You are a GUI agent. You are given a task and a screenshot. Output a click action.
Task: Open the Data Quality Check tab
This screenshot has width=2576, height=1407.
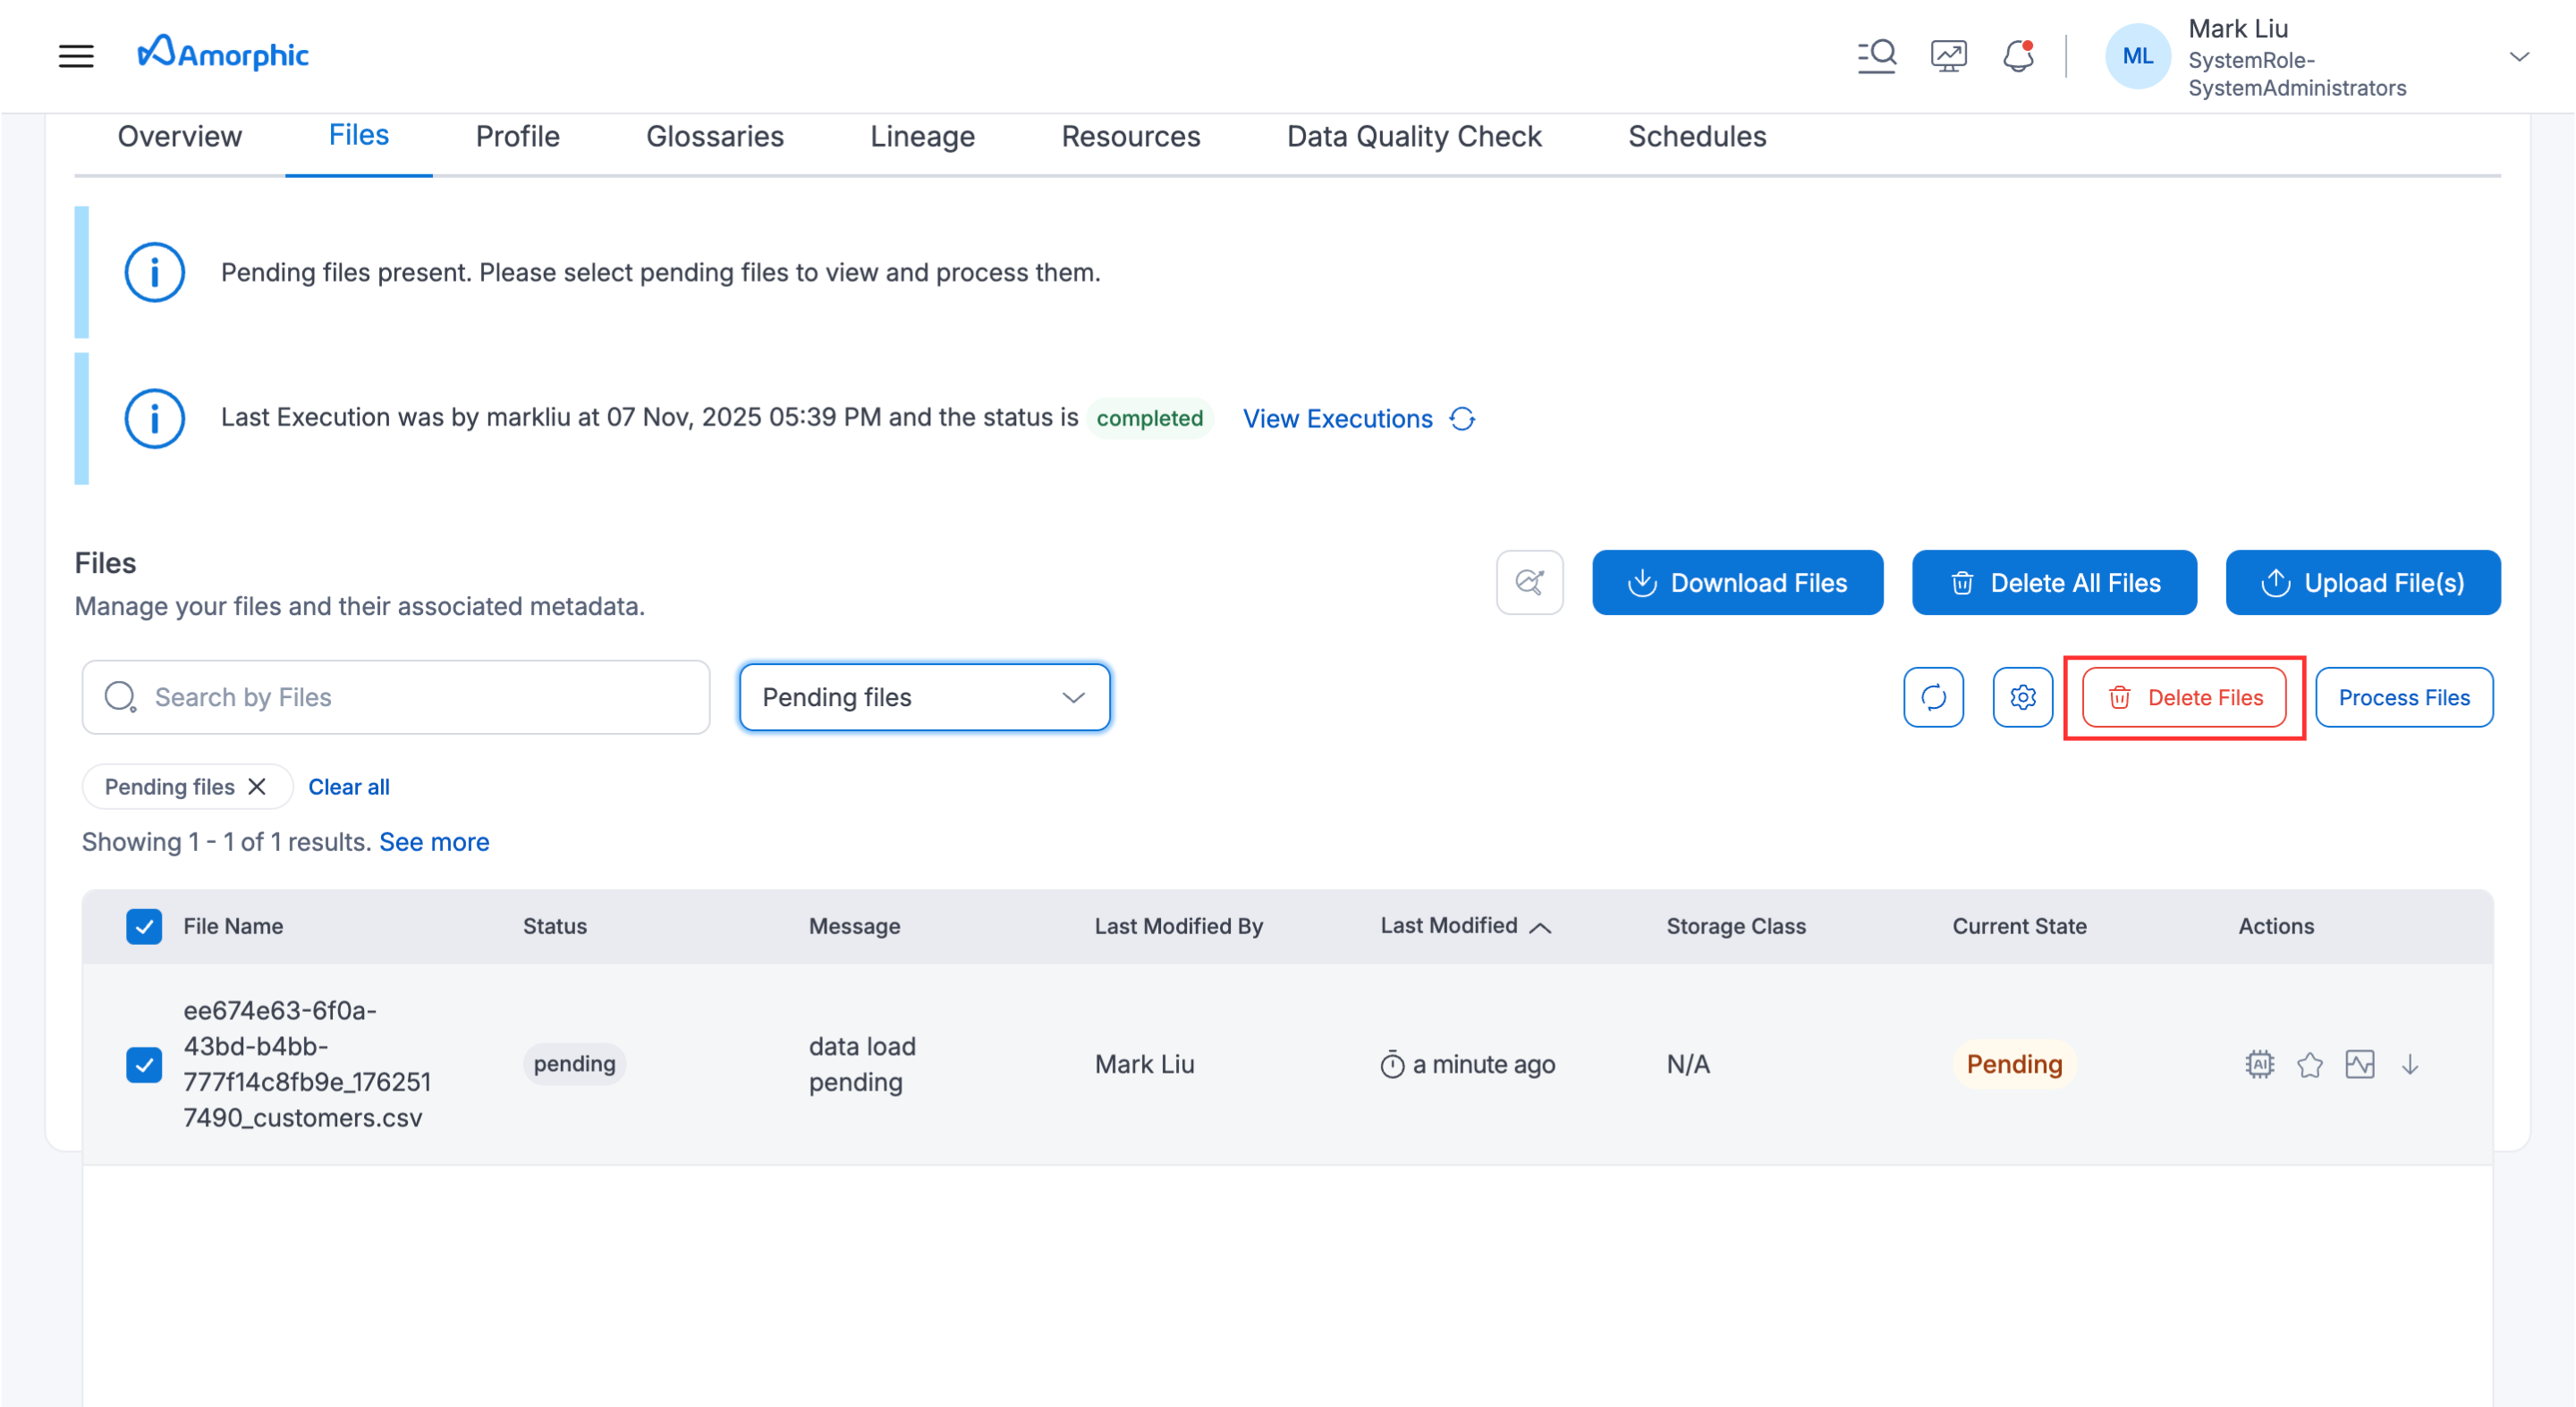1413,137
